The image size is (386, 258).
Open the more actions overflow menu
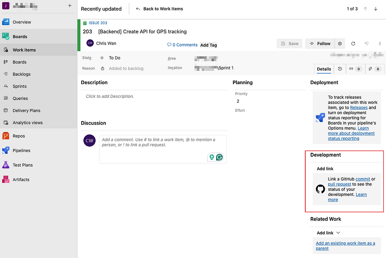point(380,44)
